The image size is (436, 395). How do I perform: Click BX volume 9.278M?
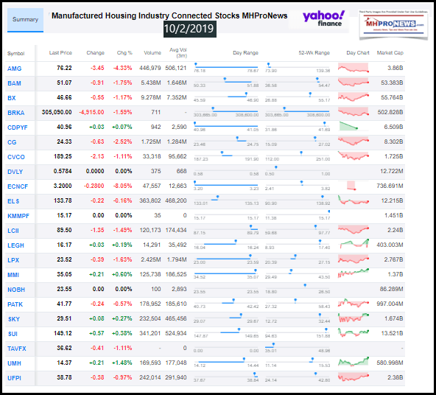pyautogui.click(x=151, y=97)
